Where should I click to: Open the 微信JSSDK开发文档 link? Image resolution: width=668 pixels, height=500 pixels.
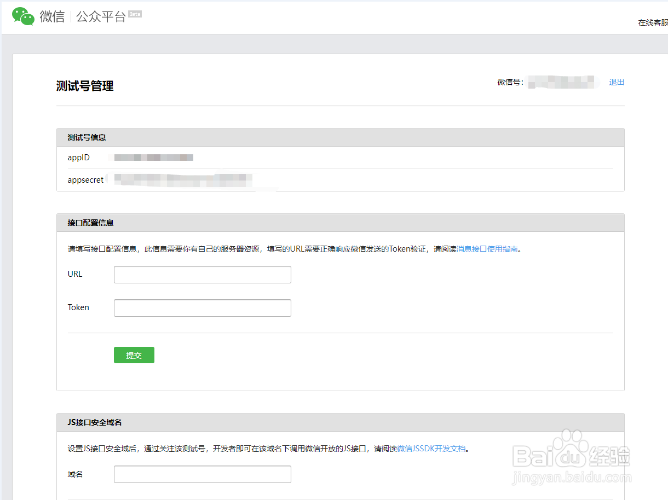pos(431,449)
